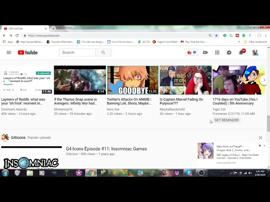270x202 pixels.
Task: Open the Chrome profile icon
Action: [259, 35]
